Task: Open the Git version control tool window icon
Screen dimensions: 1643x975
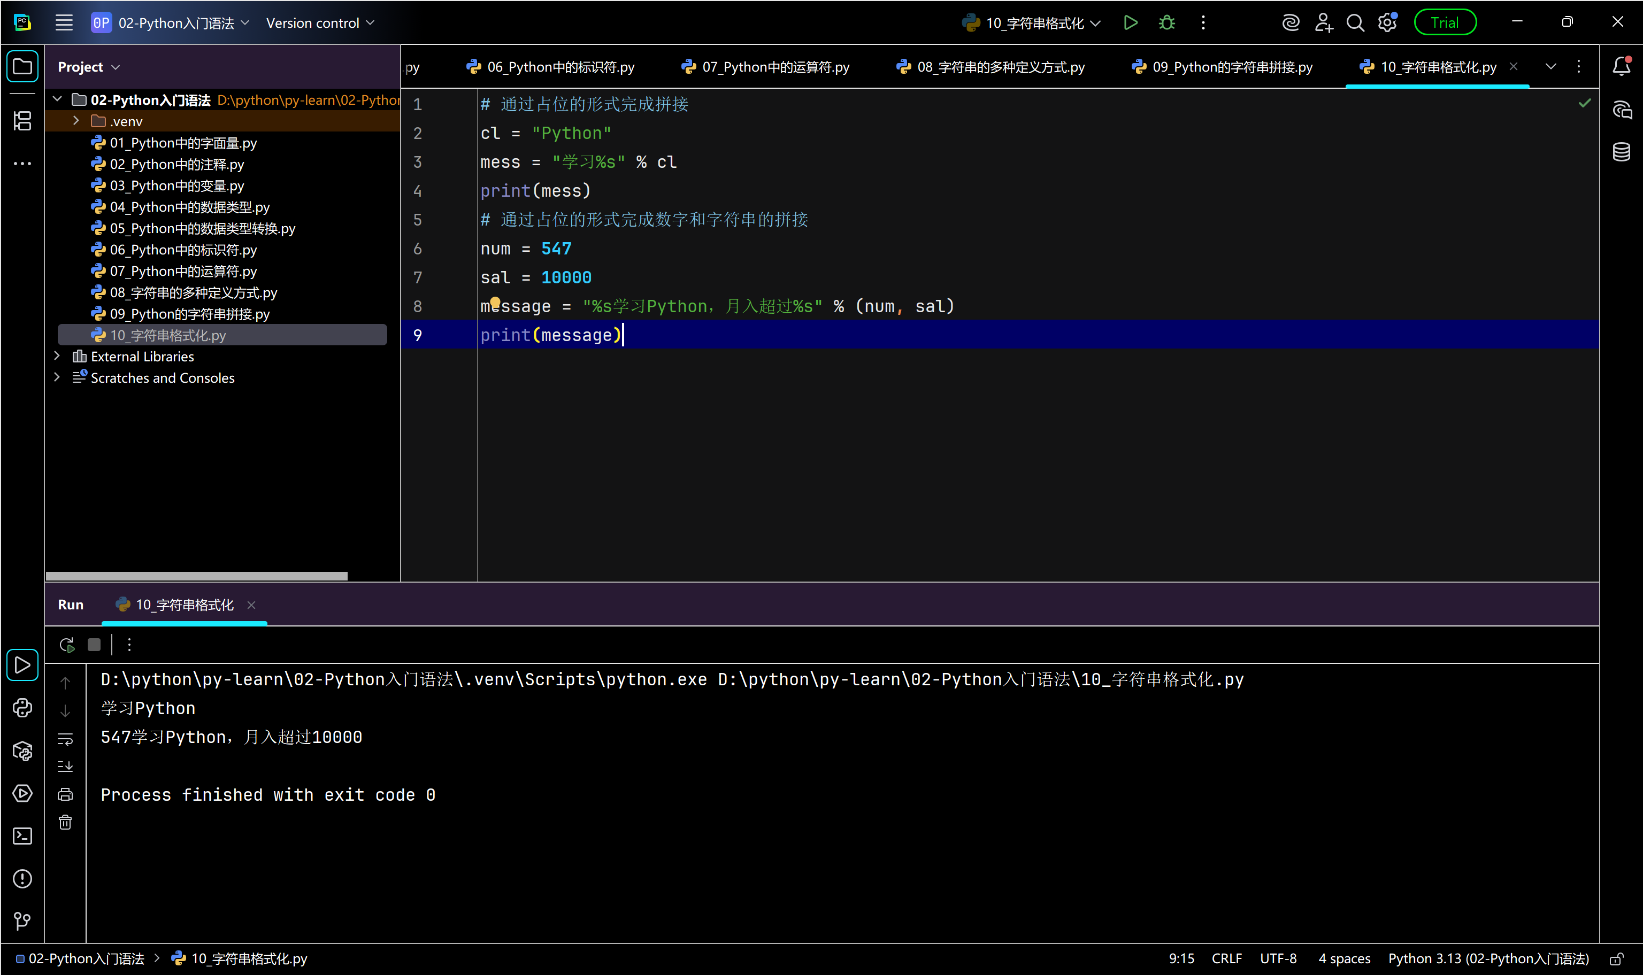Action: [22, 920]
